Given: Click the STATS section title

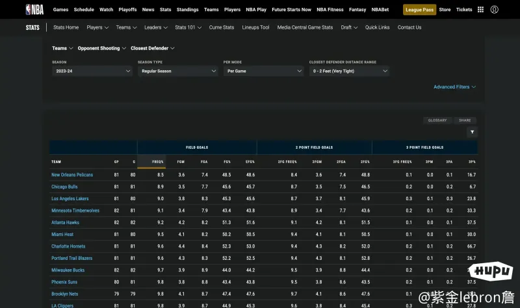Looking at the screenshot, I should [x=32, y=27].
